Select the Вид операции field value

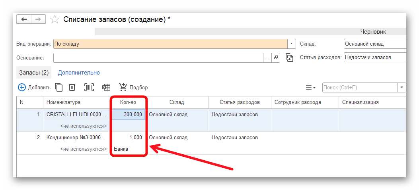tap(170, 44)
